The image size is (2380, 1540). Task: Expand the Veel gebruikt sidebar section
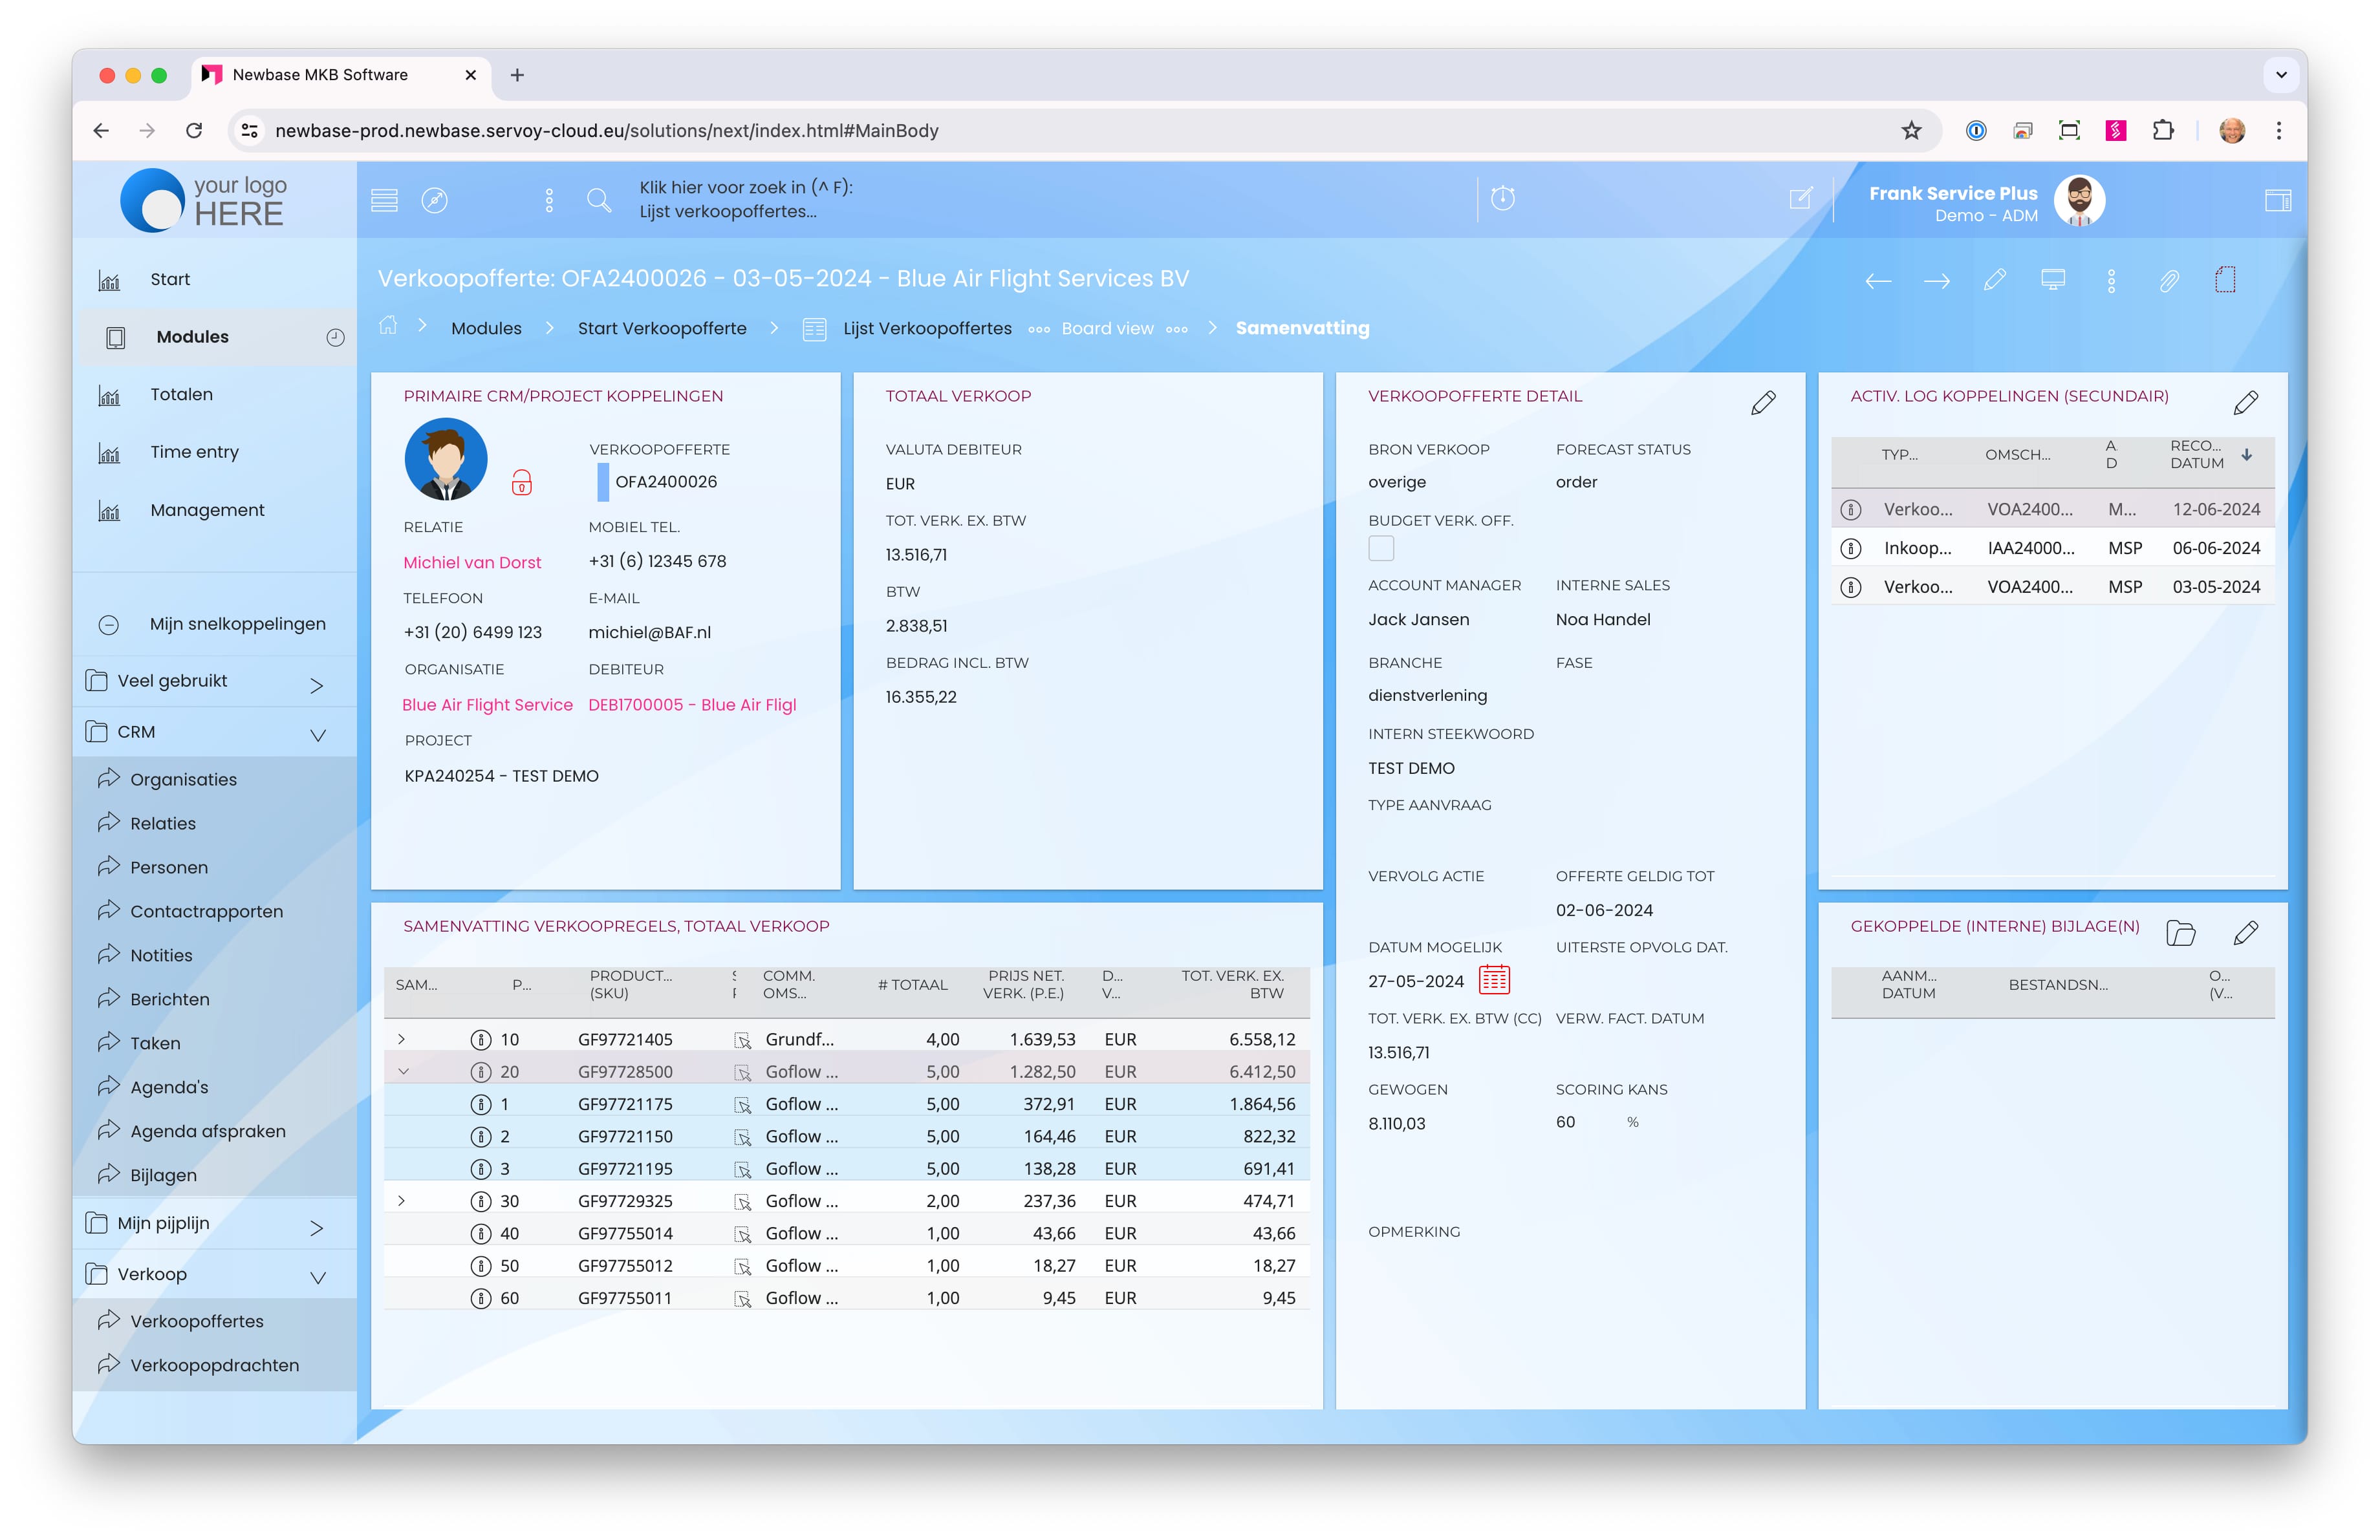tap(316, 685)
